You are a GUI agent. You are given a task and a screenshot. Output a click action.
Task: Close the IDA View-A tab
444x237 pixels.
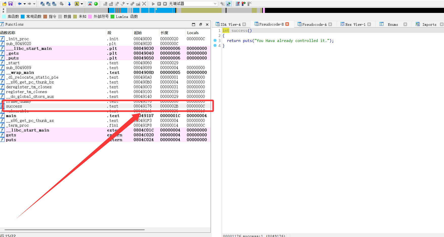(244, 24)
